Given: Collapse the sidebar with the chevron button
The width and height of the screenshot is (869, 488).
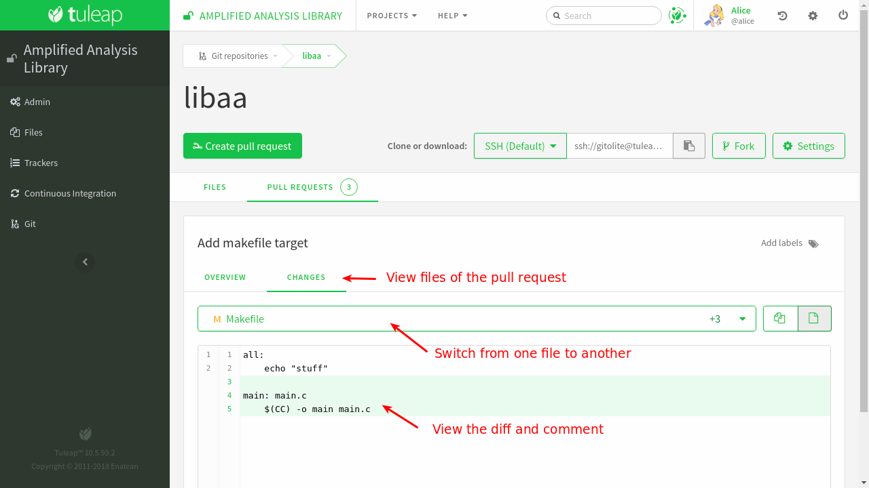Looking at the screenshot, I should (85, 262).
